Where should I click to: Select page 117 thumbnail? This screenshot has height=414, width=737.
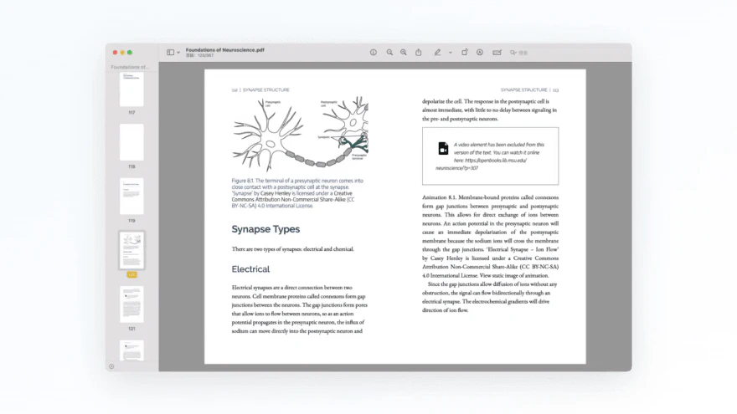pyautogui.click(x=131, y=89)
